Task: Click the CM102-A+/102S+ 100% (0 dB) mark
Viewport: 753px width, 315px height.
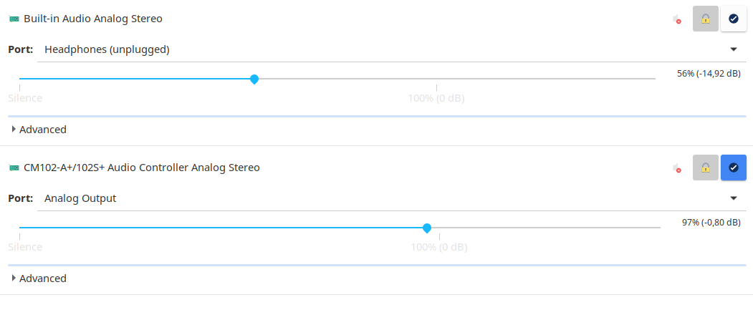Action: pos(439,247)
